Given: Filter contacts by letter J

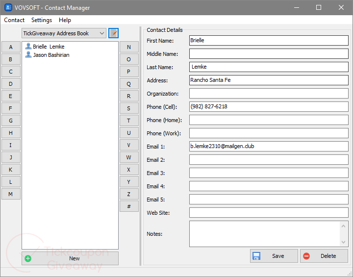Looking at the screenshot, I should (x=11, y=157).
